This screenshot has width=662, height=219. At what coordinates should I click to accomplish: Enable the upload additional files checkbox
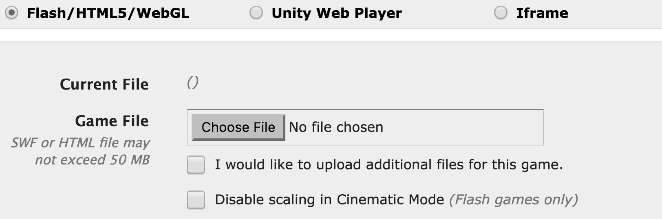[x=196, y=165]
